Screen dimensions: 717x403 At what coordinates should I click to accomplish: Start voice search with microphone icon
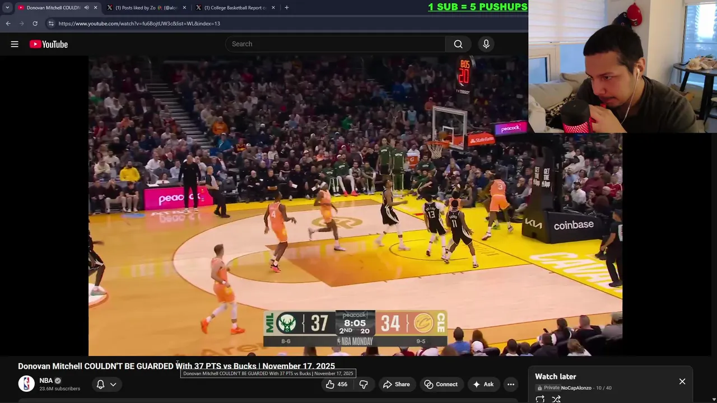(486, 44)
